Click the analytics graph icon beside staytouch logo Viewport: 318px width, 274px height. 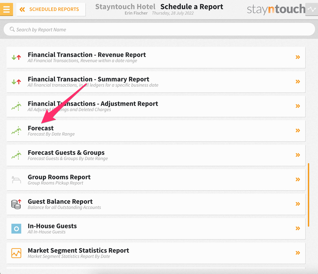click(311, 9)
